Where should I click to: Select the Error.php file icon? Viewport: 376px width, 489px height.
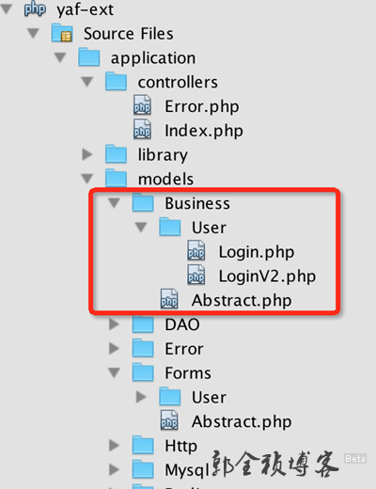(x=143, y=105)
